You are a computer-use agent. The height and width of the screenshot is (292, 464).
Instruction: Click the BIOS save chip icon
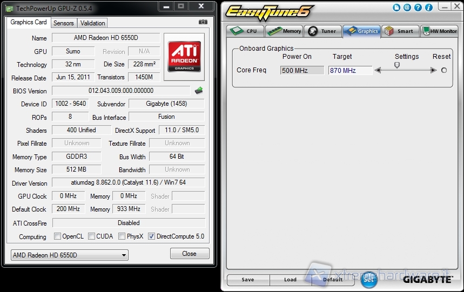coord(199,91)
